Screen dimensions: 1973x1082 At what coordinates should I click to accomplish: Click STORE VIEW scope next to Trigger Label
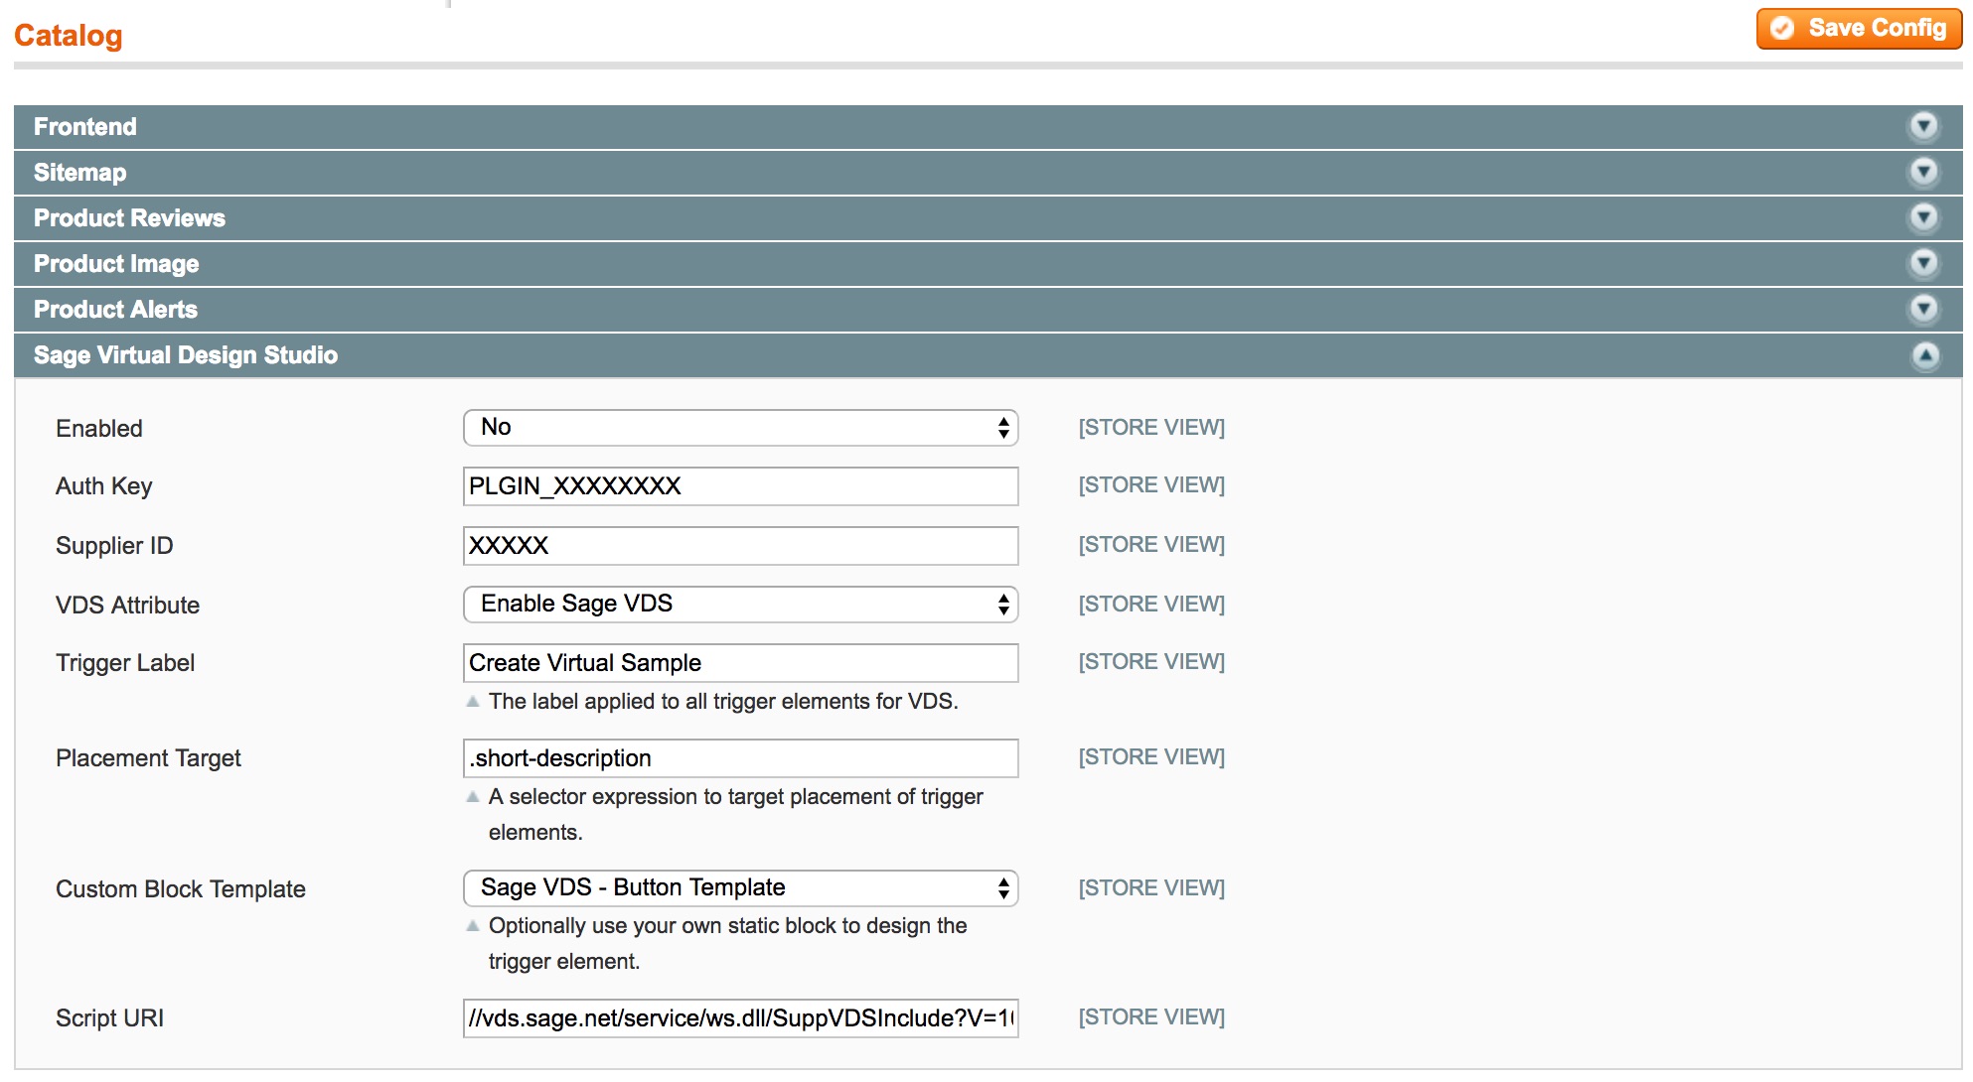(1151, 662)
